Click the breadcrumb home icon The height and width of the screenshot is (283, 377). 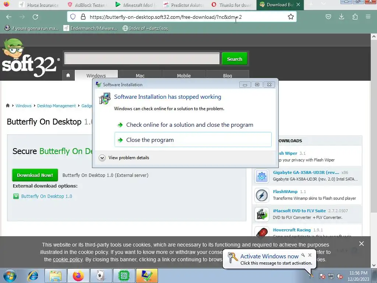click(x=8, y=105)
